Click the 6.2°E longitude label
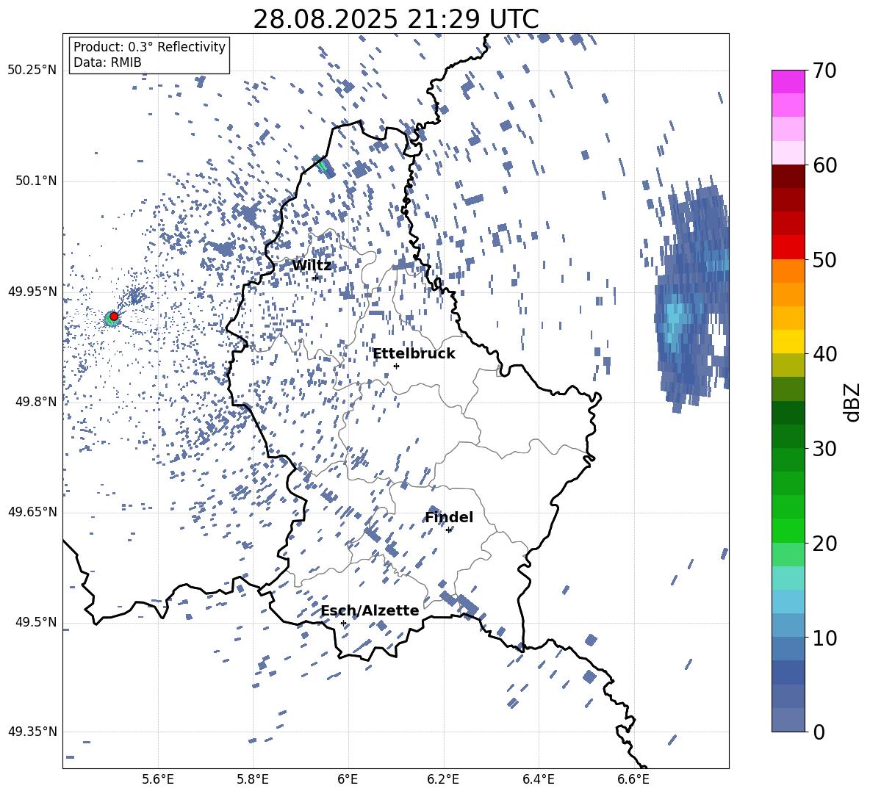 tap(443, 779)
